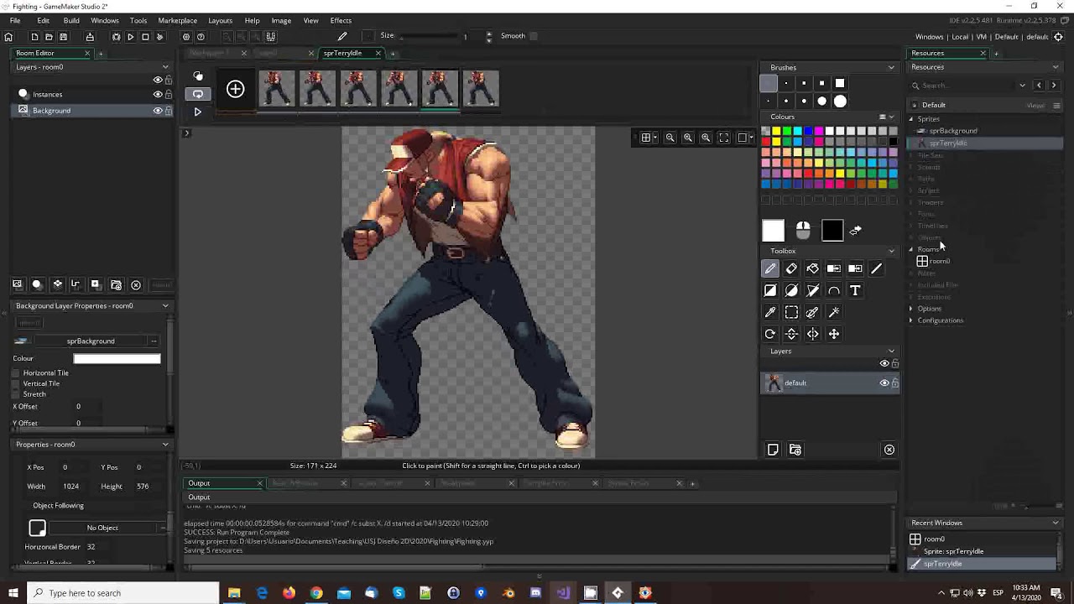Open the Start Page home icon
1074x604 pixels.
coord(8,37)
